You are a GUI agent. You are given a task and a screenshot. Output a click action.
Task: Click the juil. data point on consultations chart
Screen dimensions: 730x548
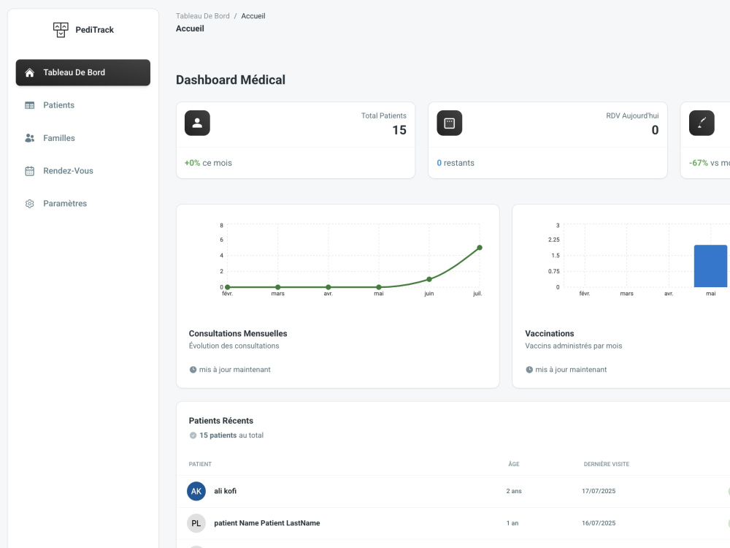(x=480, y=248)
